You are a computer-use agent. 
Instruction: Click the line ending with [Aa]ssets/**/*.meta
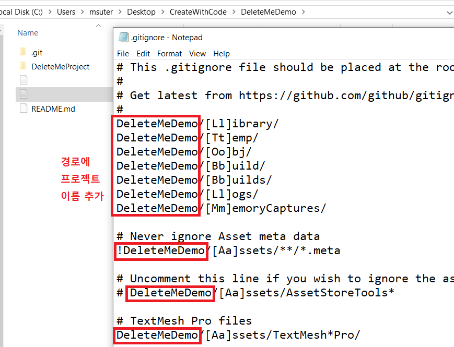click(x=228, y=250)
